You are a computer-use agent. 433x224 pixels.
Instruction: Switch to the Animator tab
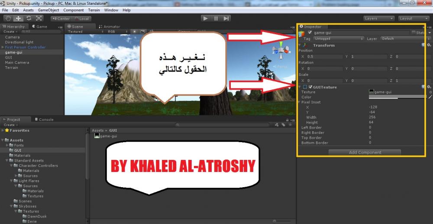tap(110, 26)
